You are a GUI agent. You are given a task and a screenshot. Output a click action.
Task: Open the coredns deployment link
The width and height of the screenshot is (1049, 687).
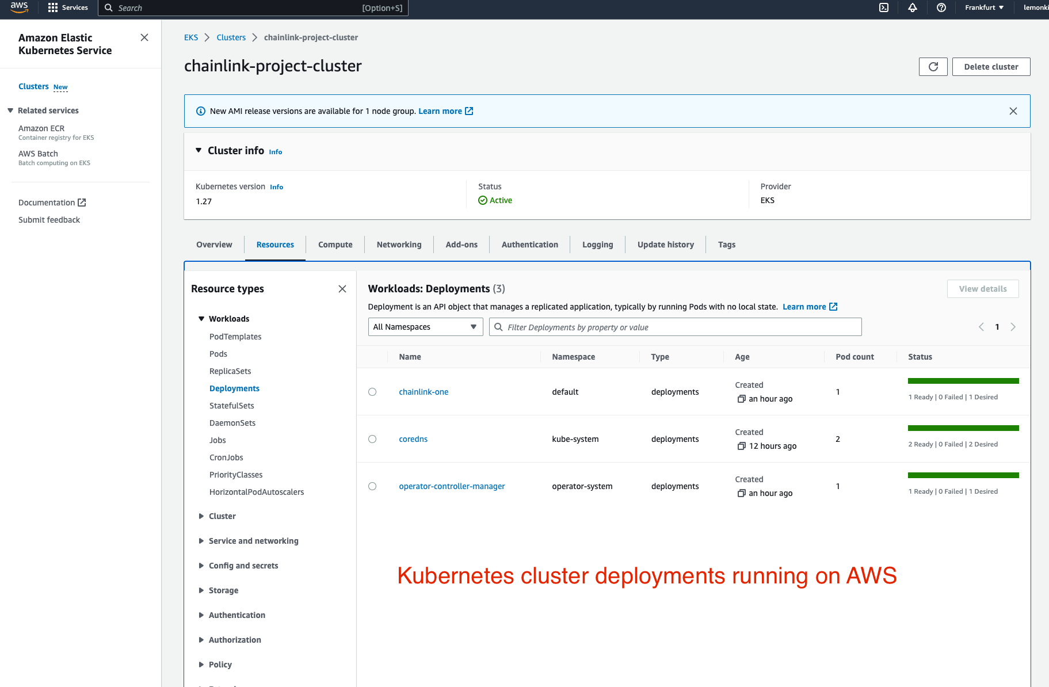[x=413, y=439]
